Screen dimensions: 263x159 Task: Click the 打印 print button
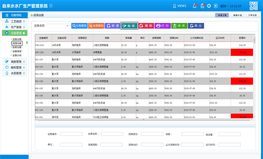(163, 26)
